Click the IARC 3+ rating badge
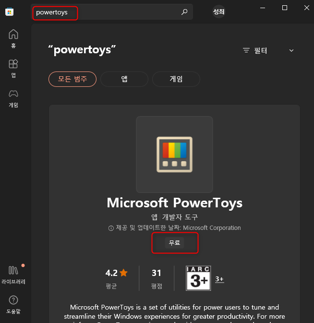The height and width of the screenshot is (323, 314). (x=198, y=278)
